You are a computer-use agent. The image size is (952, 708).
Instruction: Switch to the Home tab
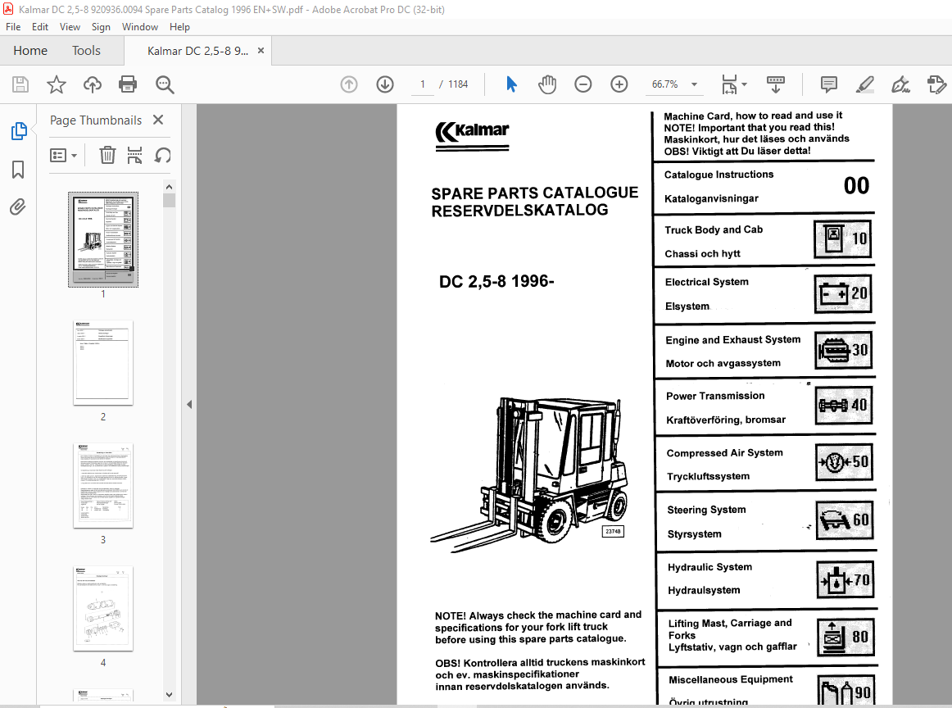(30, 51)
